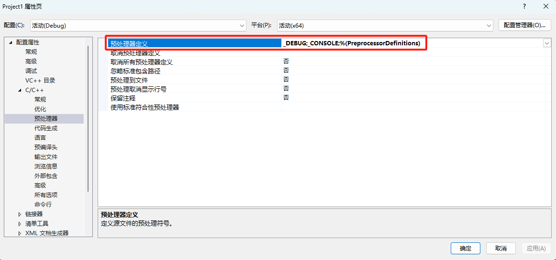Select 高级 under C/C++
This screenshot has width=556, height=260.
pyautogui.click(x=40, y=186)
